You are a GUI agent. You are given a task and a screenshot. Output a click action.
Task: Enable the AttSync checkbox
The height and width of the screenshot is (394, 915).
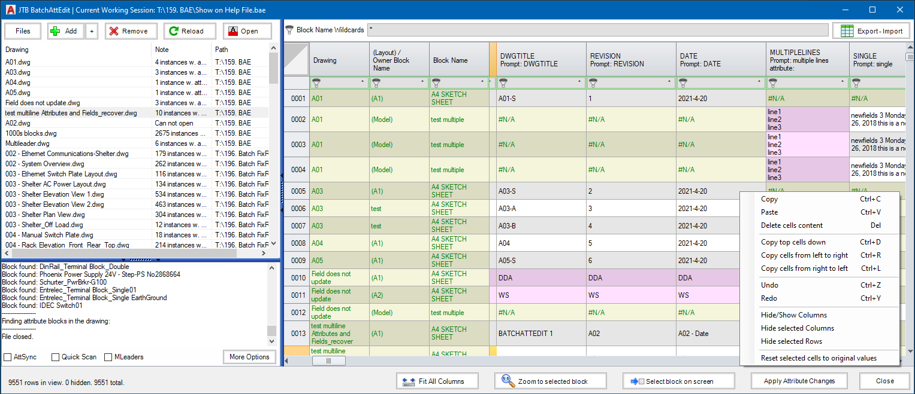point(8,357)
